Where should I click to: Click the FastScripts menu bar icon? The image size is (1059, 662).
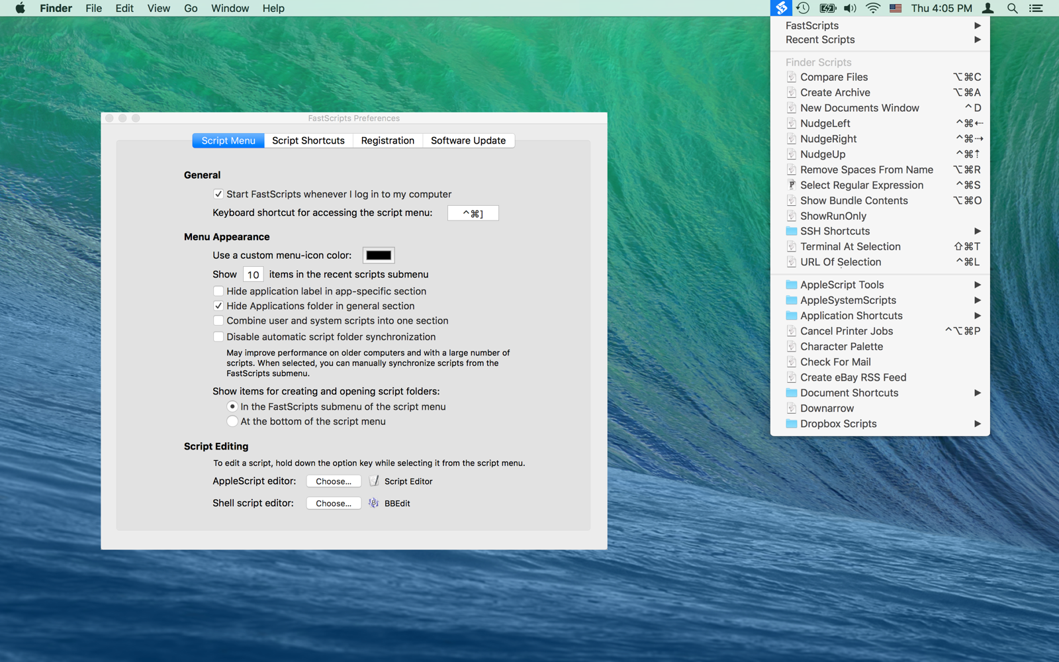click(781, 8)
